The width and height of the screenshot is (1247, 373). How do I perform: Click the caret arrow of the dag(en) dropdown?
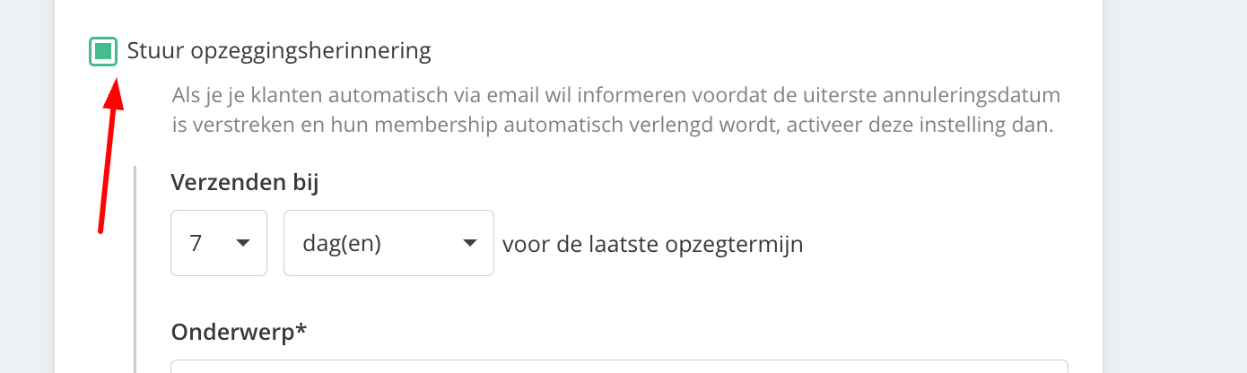point(468,243)
